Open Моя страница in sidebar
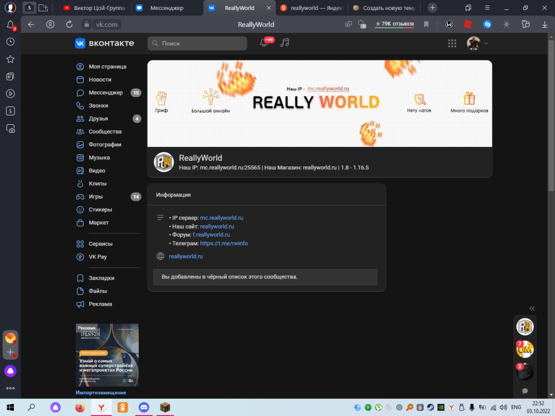The height and width of the screenshot is (416, 555). [108, 67]
